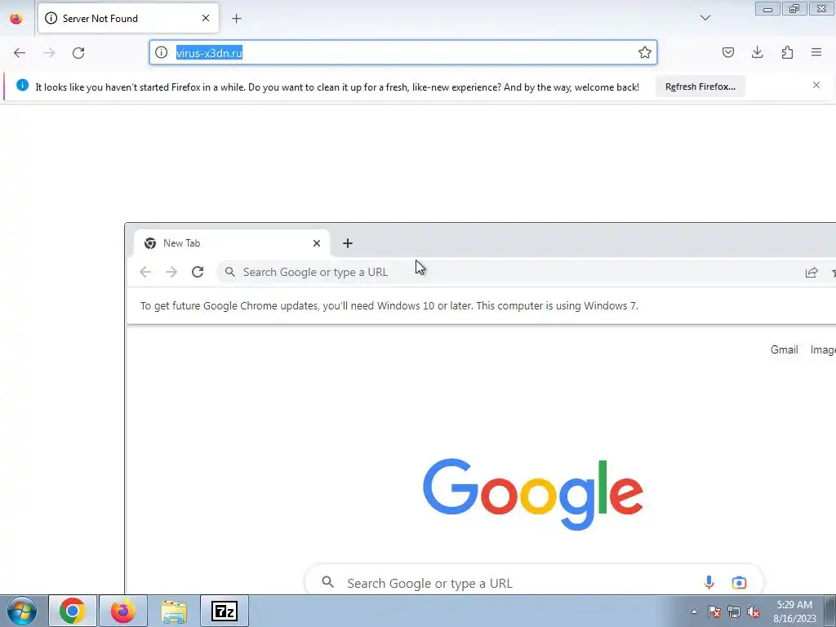Open Windows Start menu
The width and height of the screenshot is (836, 627).
click(x=22, y=611)
